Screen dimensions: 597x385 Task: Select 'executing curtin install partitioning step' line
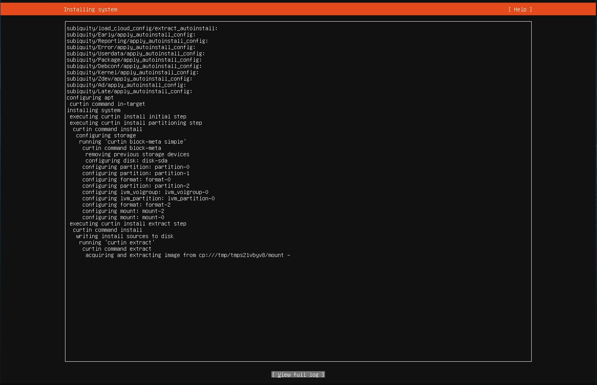tap(136, 123)
